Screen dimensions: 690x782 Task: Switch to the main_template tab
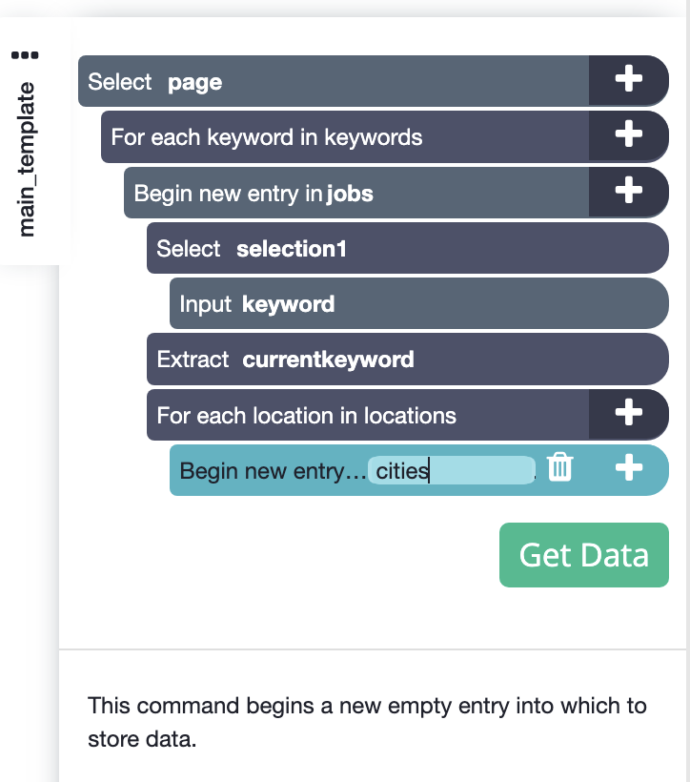coord(26,159)
